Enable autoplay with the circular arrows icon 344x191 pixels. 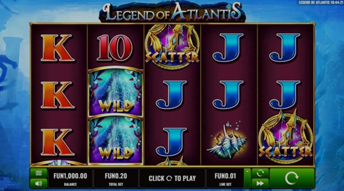260,173
